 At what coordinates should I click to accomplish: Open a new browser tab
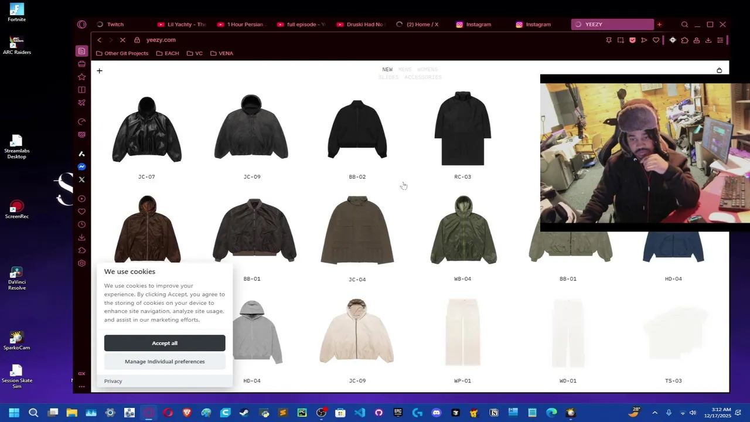coord(659,24)
